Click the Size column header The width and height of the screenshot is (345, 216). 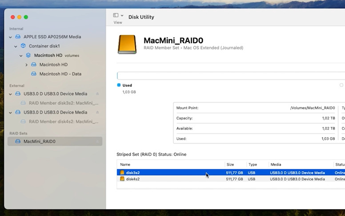tap(230, 164)
